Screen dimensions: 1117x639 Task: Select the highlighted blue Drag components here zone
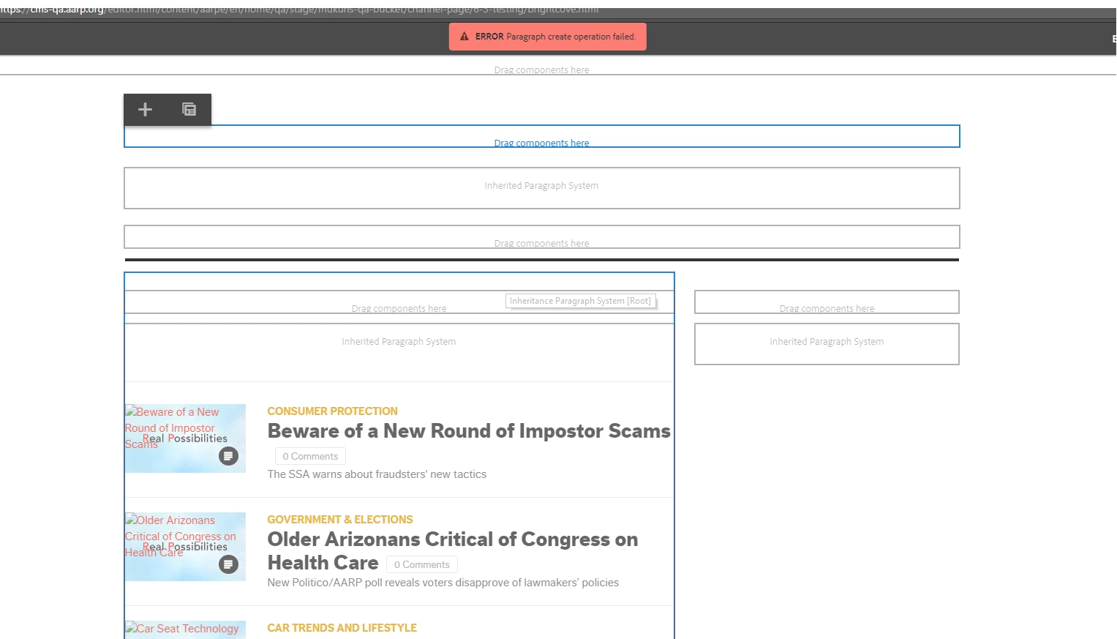point(541,137)
